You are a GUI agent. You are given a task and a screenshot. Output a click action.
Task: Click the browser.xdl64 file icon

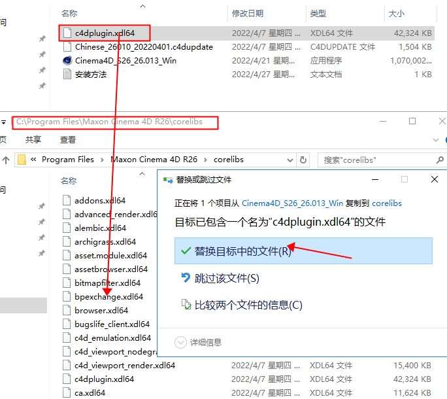point(67,310)
